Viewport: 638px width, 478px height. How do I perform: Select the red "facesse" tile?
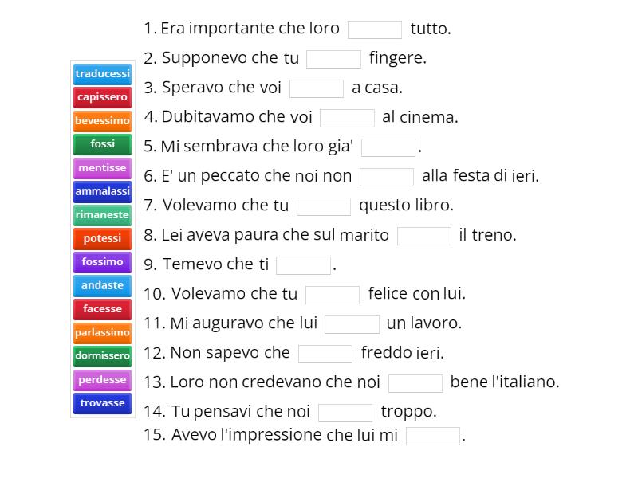click(102, 308)
